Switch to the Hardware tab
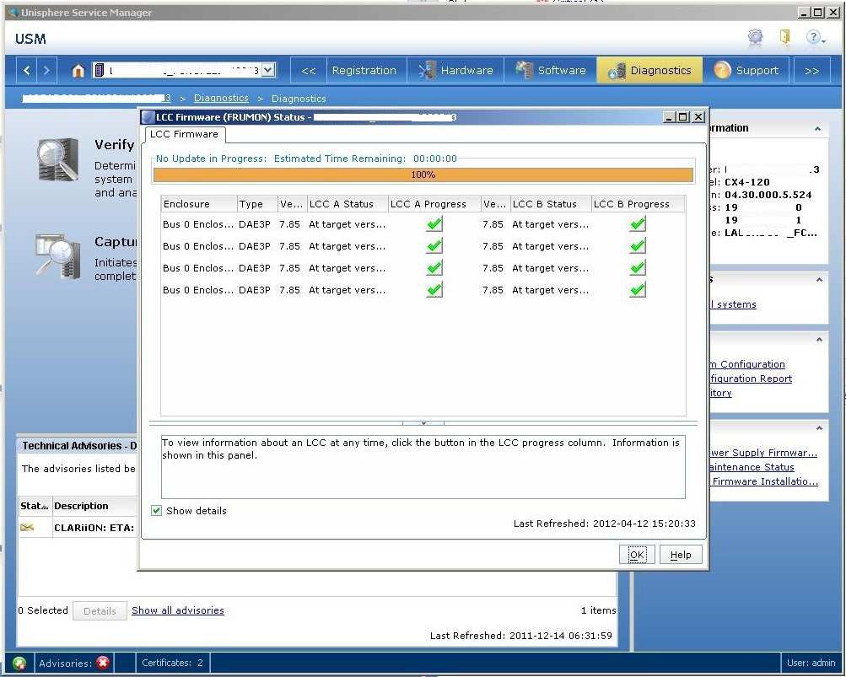 point(455,71)
